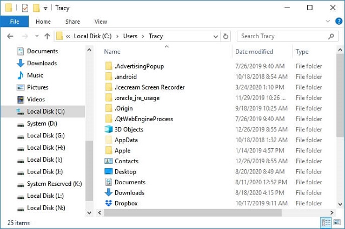345x229 pixels.
Task: Select the .Origin folder icon
Action: 109,108
